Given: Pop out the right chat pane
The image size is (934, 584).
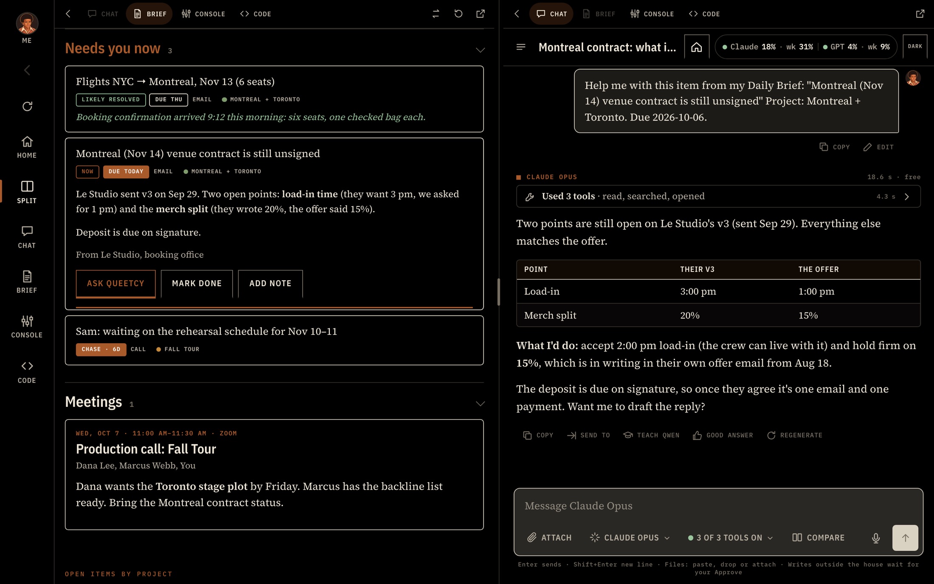Looking at the screenshot, I should [x=920, y=14].
